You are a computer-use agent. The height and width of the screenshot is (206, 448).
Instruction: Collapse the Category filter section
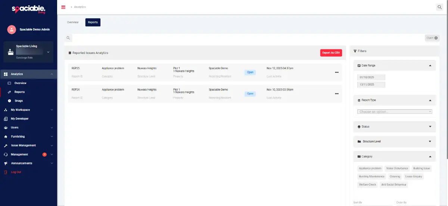(x=430, y=157)
